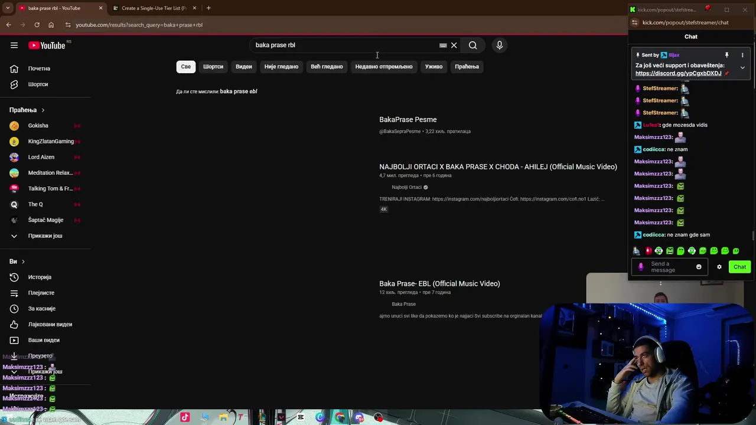The height and width of the screenshot is (425, 756).
Task: Select the Праћења filter chip
Action: point(467,67)
